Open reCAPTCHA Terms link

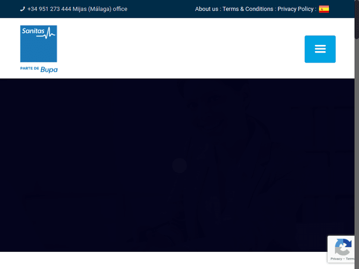[350, 259]
